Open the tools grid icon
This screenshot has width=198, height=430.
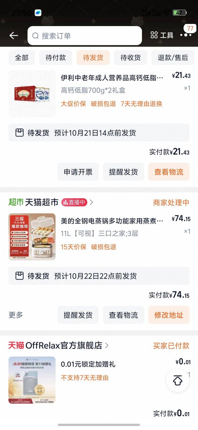pyautogui.click(x=154, y=35)
